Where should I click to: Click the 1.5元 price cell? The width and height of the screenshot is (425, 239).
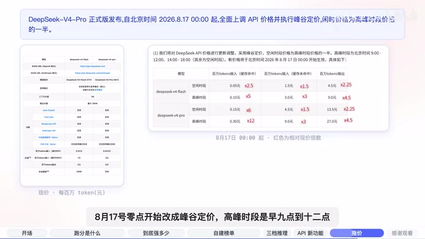[289, 86]
